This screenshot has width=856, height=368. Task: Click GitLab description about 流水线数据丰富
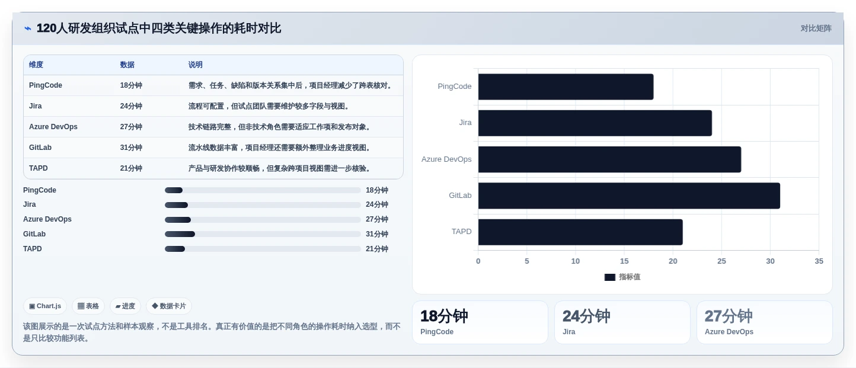281,148
